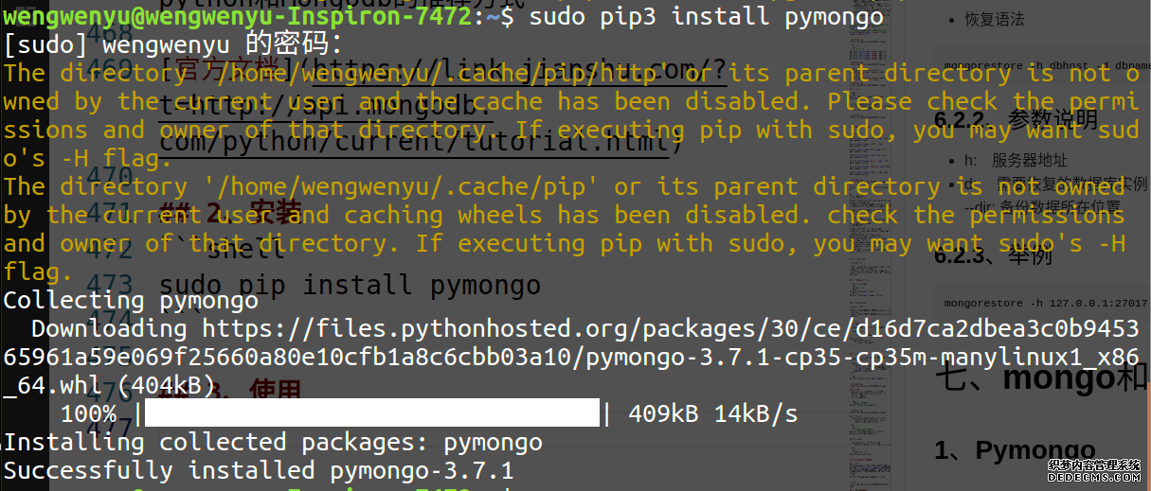Jump to the '1、Pymongo' preview heading

click(x=1015, y=450)
